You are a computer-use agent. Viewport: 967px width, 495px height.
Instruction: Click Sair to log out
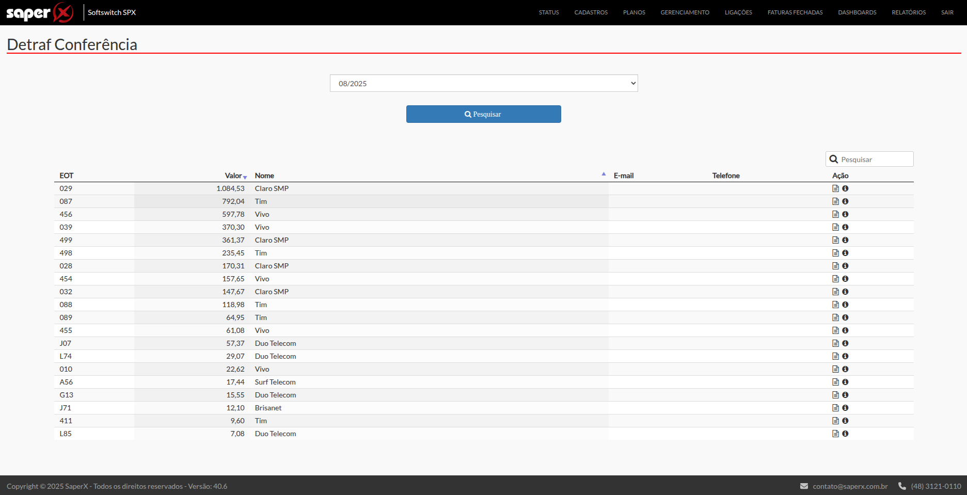[x=947, y=12]
